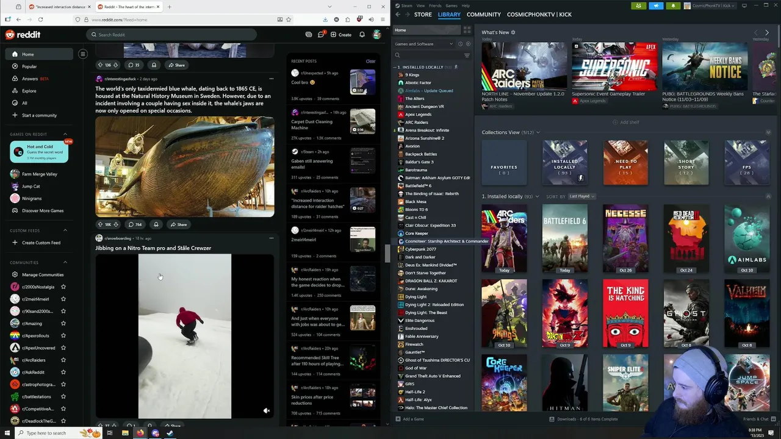Image resolution: width=781 pixels, height=439 pixels.
Task: Open the Favorites collection tile
Action: pyautogui.click(x=504, y=162)
